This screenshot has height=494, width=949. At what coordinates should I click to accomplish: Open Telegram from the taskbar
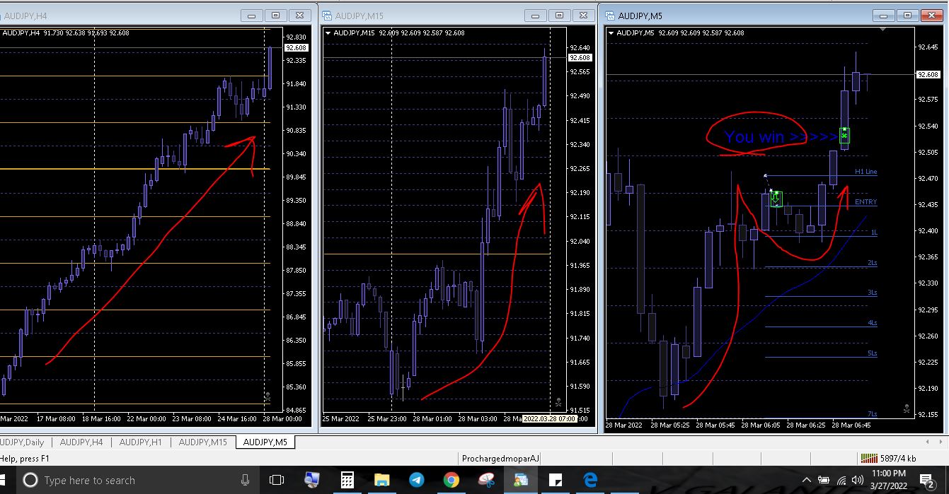pyautogui.click(x=416, y=480)
